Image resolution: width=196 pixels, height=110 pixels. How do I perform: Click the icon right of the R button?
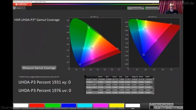171,105
